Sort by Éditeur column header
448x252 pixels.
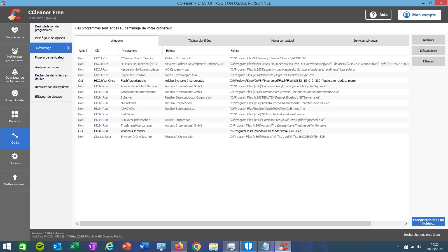click(x=195, y=51)
